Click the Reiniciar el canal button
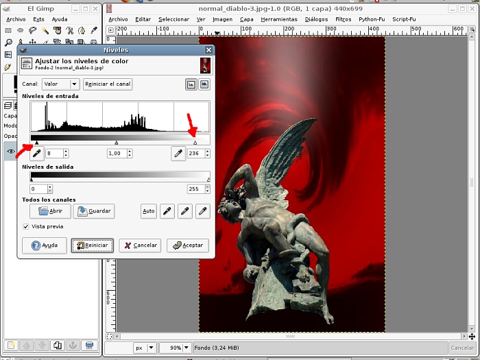The width and height of the screenshot is (480, 360). tap(108, 84)
